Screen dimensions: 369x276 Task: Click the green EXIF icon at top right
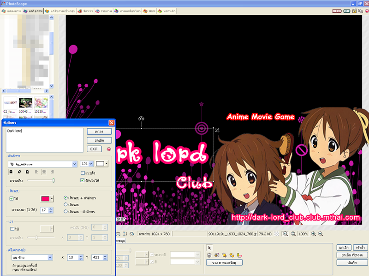point(347,11)
